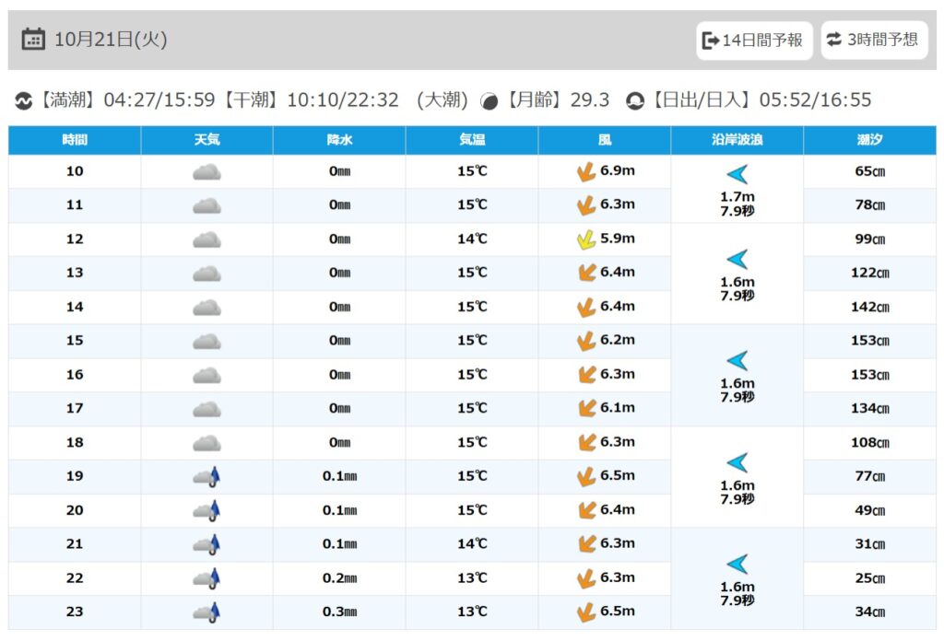Image resolution: width=944 pixels, height=641 pixels.
Task: Click the tide wave icon before 満潮
Action: click(x=23, y=100)
